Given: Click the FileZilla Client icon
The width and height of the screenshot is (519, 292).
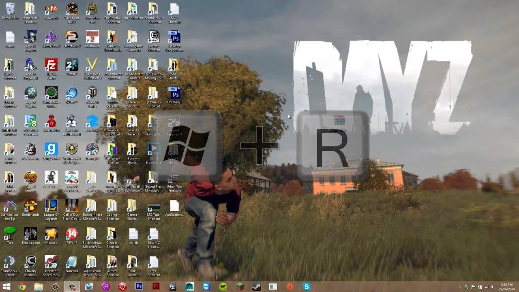Looking at the screenshot, I should [x=51, y=69].
